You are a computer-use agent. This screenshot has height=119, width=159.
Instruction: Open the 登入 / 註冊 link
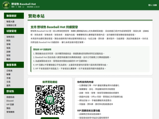coord(153,5)
